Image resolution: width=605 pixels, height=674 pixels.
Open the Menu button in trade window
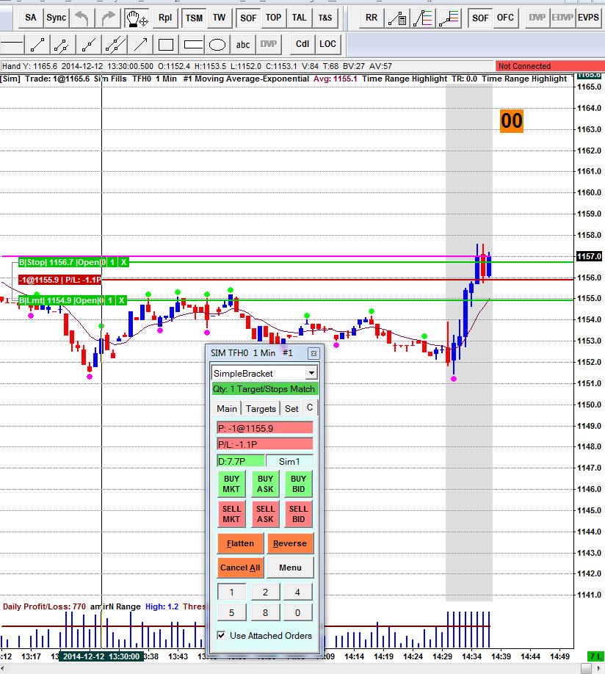pos(290,568)
